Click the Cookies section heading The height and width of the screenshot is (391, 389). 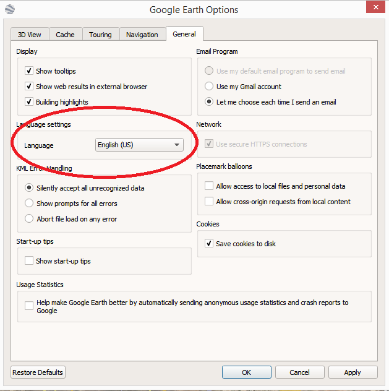(208, 224)
